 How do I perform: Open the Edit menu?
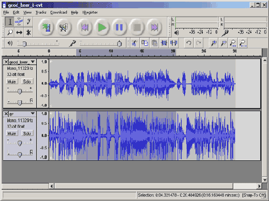point(16,12)
